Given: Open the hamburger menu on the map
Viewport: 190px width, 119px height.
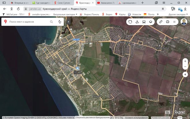Looking at the screenshot, I should 174,22.
